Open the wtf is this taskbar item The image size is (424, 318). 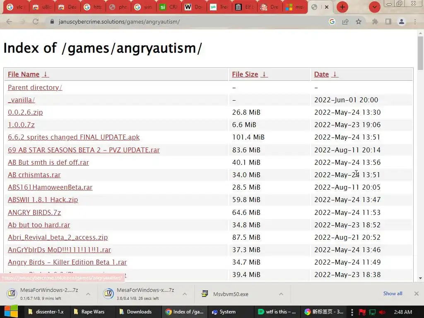coord(277,312)
